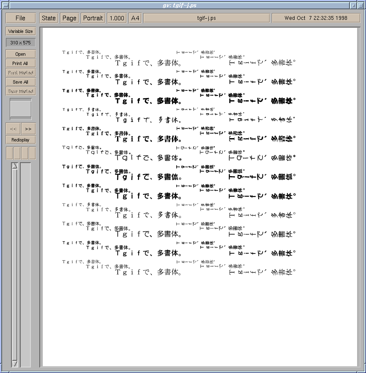Open the State menu
The image size is (366, 373).
click(49, 18)
